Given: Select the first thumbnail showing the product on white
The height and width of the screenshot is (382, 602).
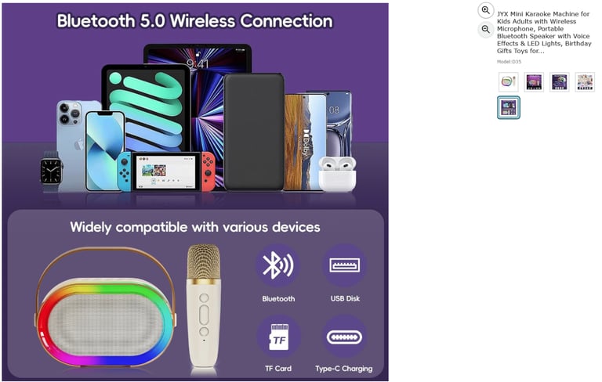Looking at the screenshot, I should (508, 81).
